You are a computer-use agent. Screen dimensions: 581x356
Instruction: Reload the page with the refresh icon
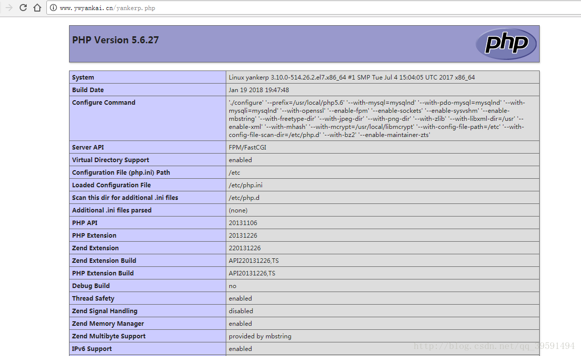click(x=23, y=8)
